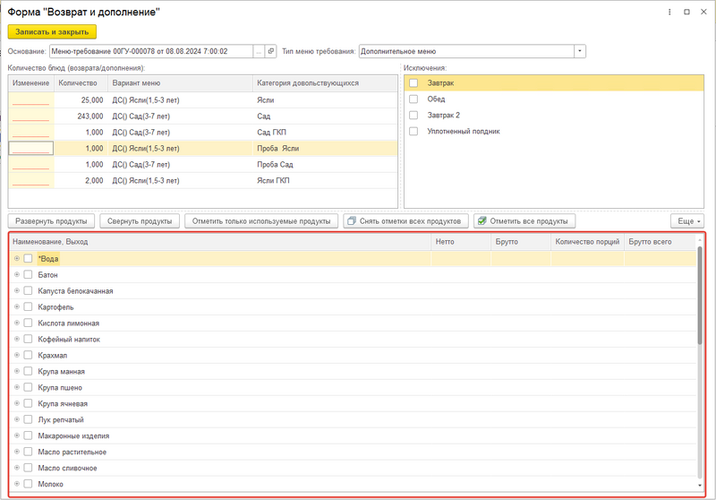Click the icon on Снять отметки всех продуктов
Image resolution: width=716 pixels, height=500 pixels.
352,220
